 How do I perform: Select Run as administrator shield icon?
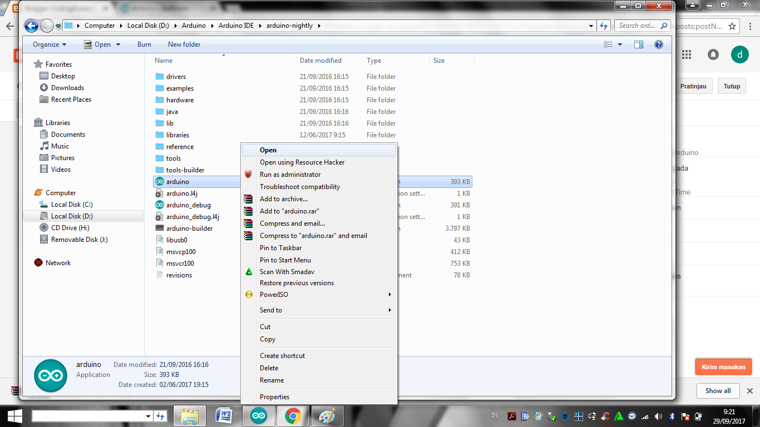[248, 175]
